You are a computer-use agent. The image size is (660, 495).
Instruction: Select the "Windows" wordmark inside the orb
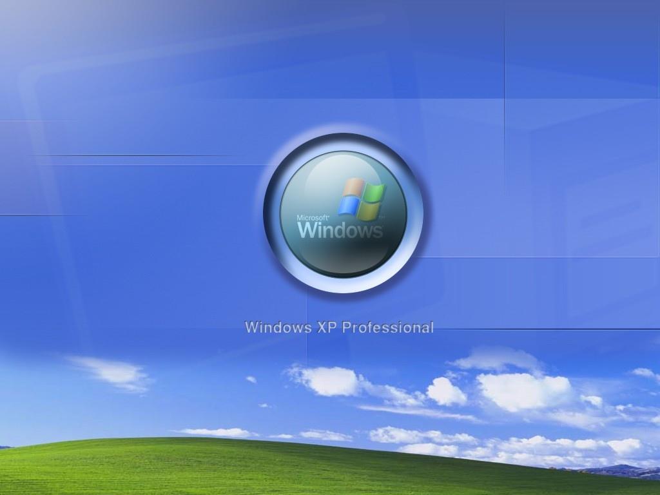tap(340, 230)
